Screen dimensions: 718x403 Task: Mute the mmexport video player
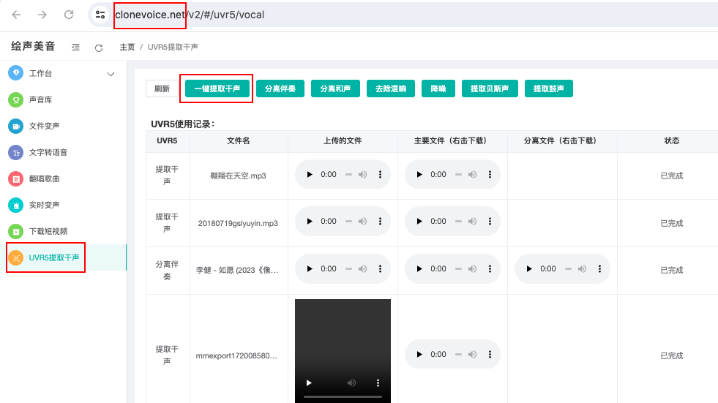[351, 383]
